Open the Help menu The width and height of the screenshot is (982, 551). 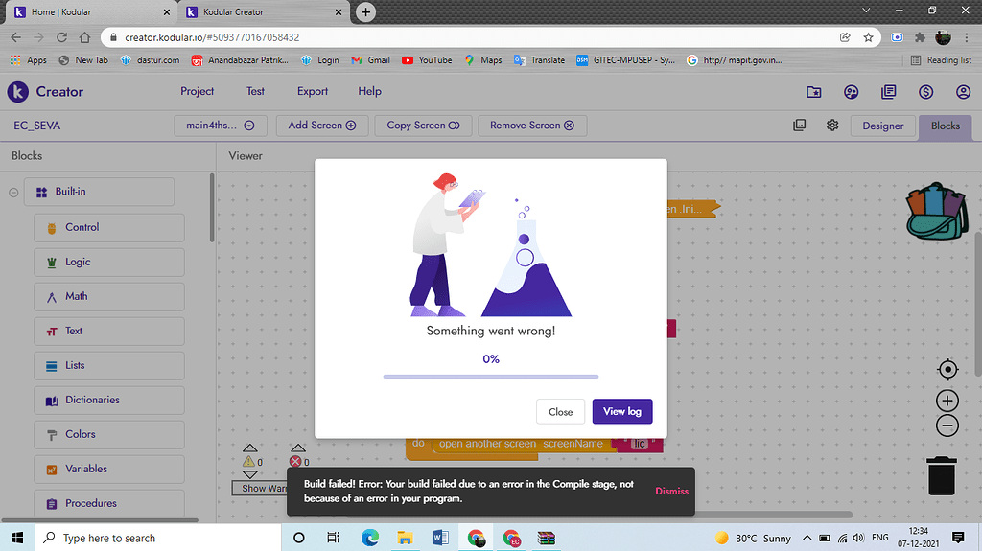(x=369, y=91)
